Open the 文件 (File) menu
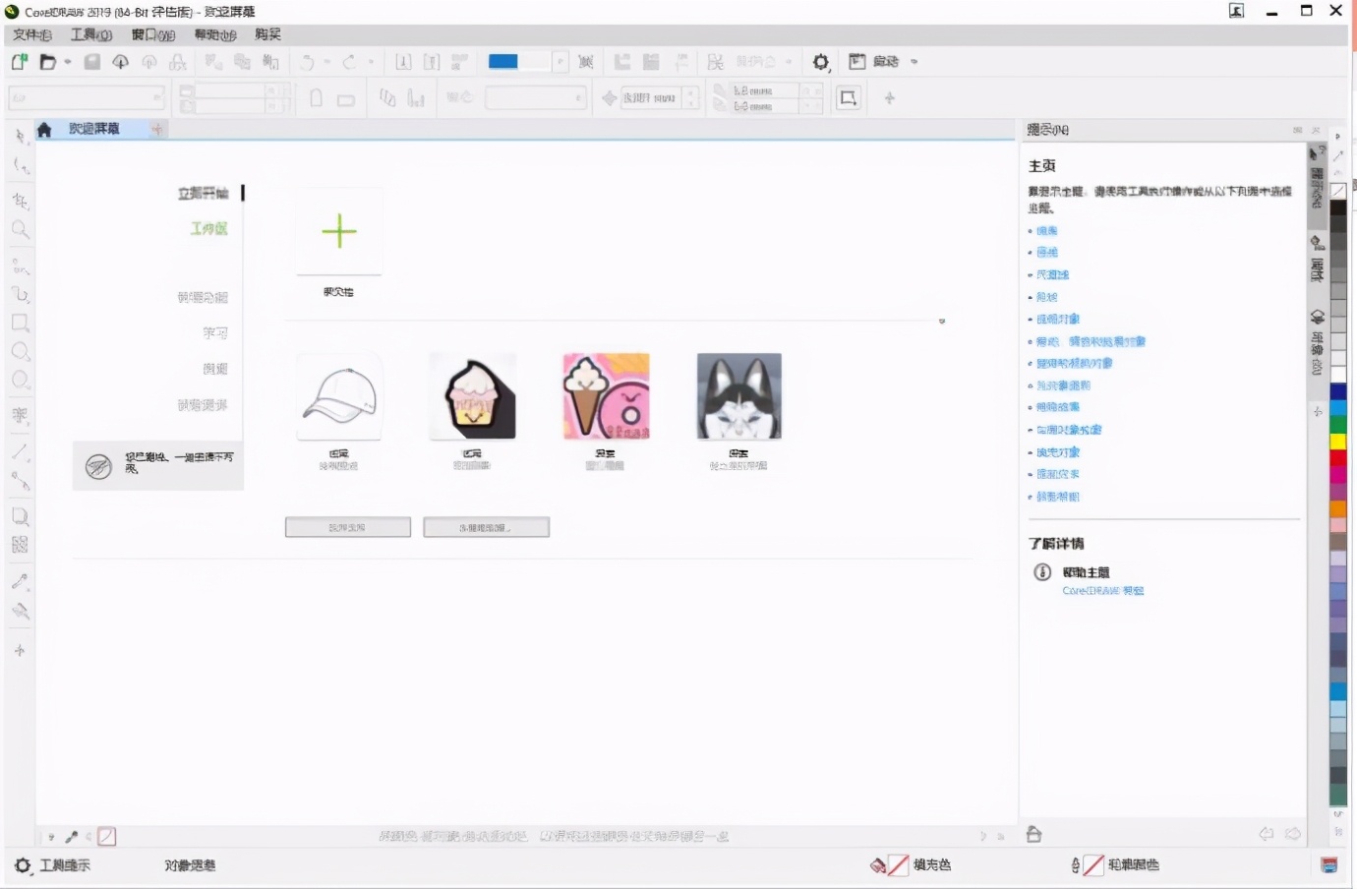 31,34
